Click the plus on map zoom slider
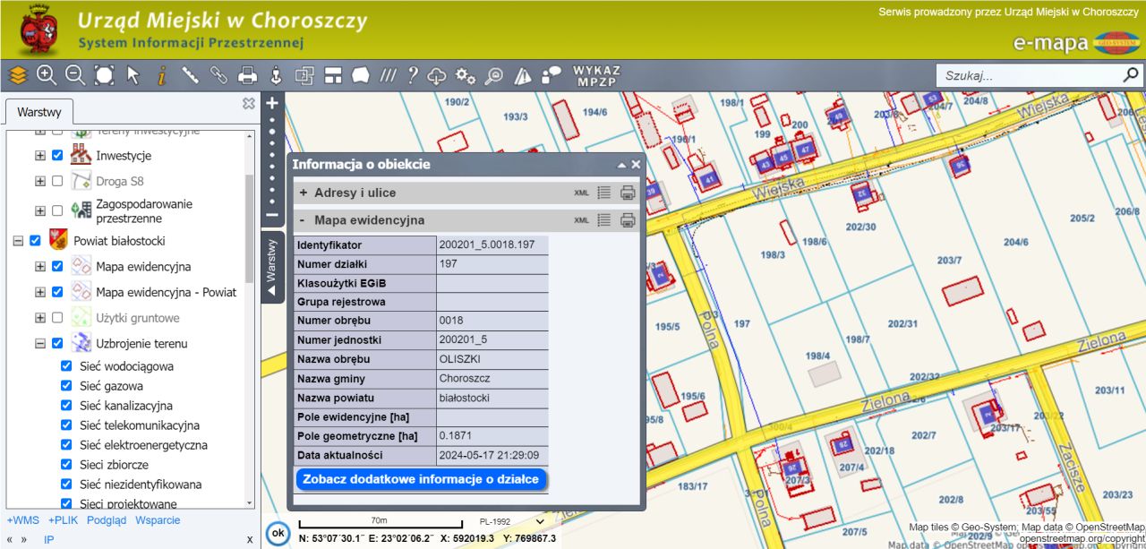Viewport: 1146px width, 549px height. (x=272, y=103)
